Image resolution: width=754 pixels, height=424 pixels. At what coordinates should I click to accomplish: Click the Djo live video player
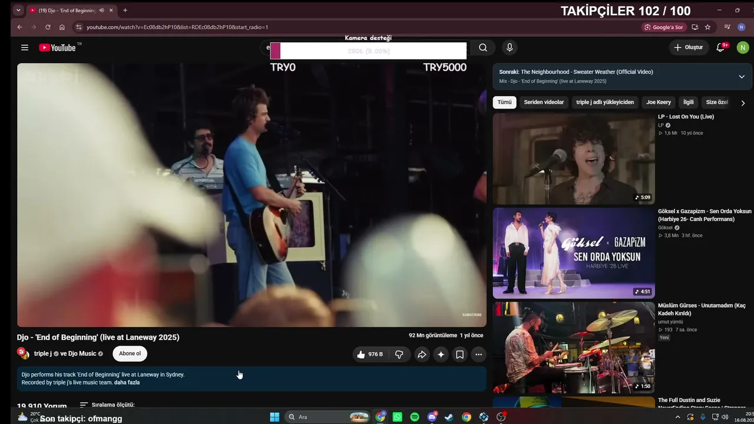click(x=252, y=195)
